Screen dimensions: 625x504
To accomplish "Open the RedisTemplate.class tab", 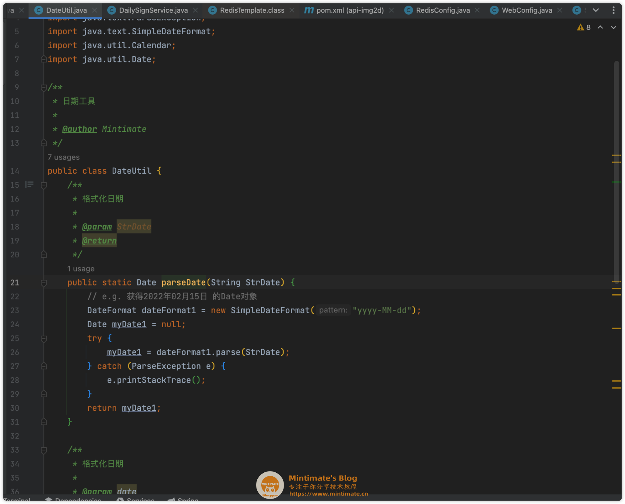I will [252, 10].
